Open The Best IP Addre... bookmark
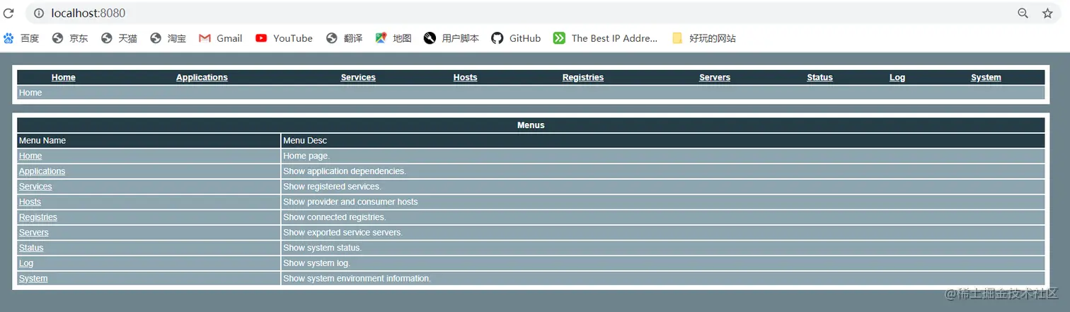The image size is (1070, 312). click(605, 38)
